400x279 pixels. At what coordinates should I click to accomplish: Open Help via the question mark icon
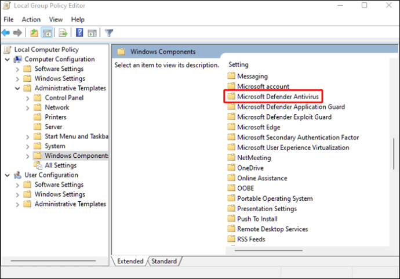79,32
